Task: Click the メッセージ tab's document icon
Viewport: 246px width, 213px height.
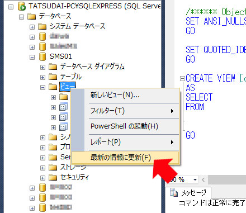Action: [174, 193]
